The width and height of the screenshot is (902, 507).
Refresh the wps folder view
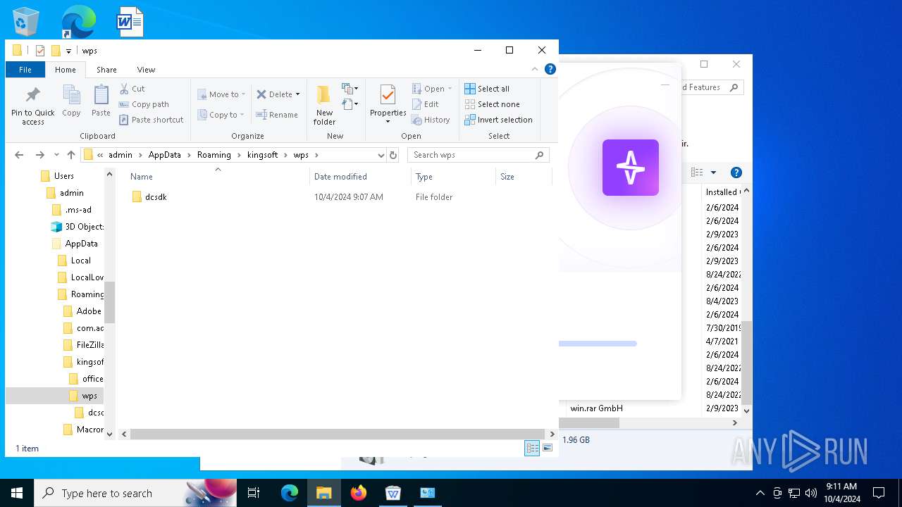pos(393,155)
